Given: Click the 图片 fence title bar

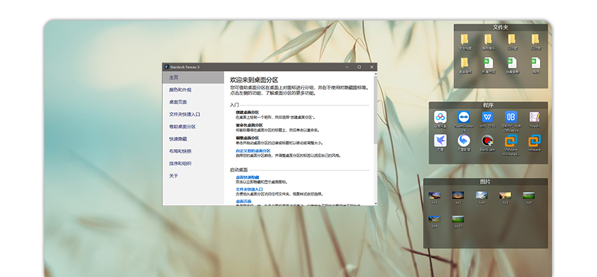Looking at the screenshot, I should point(486,182).
